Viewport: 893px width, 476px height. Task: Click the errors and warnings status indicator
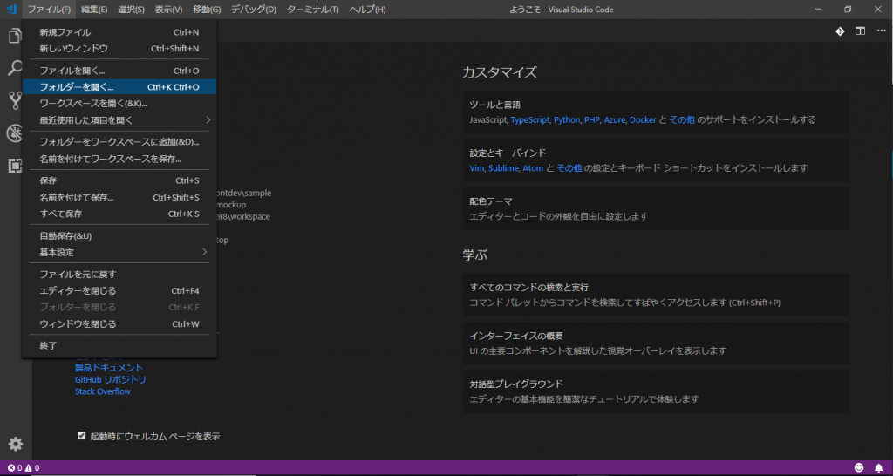click(x=24, y=468)
